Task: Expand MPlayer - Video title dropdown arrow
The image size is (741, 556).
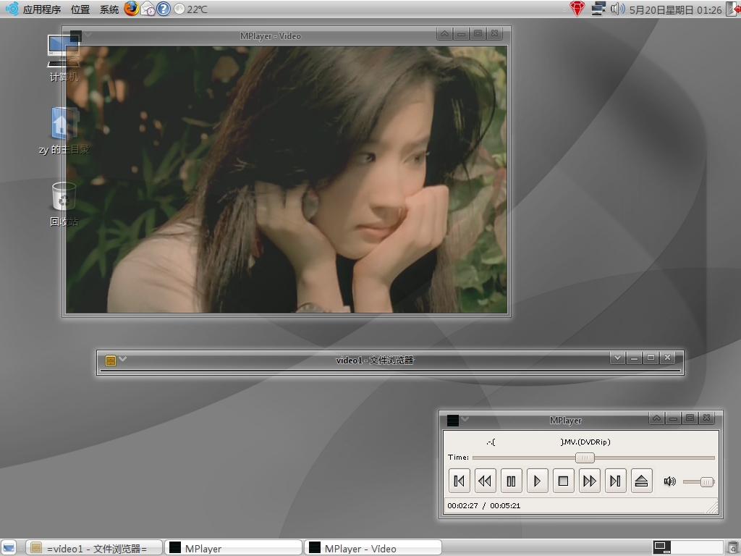Action: pos(88,35)
